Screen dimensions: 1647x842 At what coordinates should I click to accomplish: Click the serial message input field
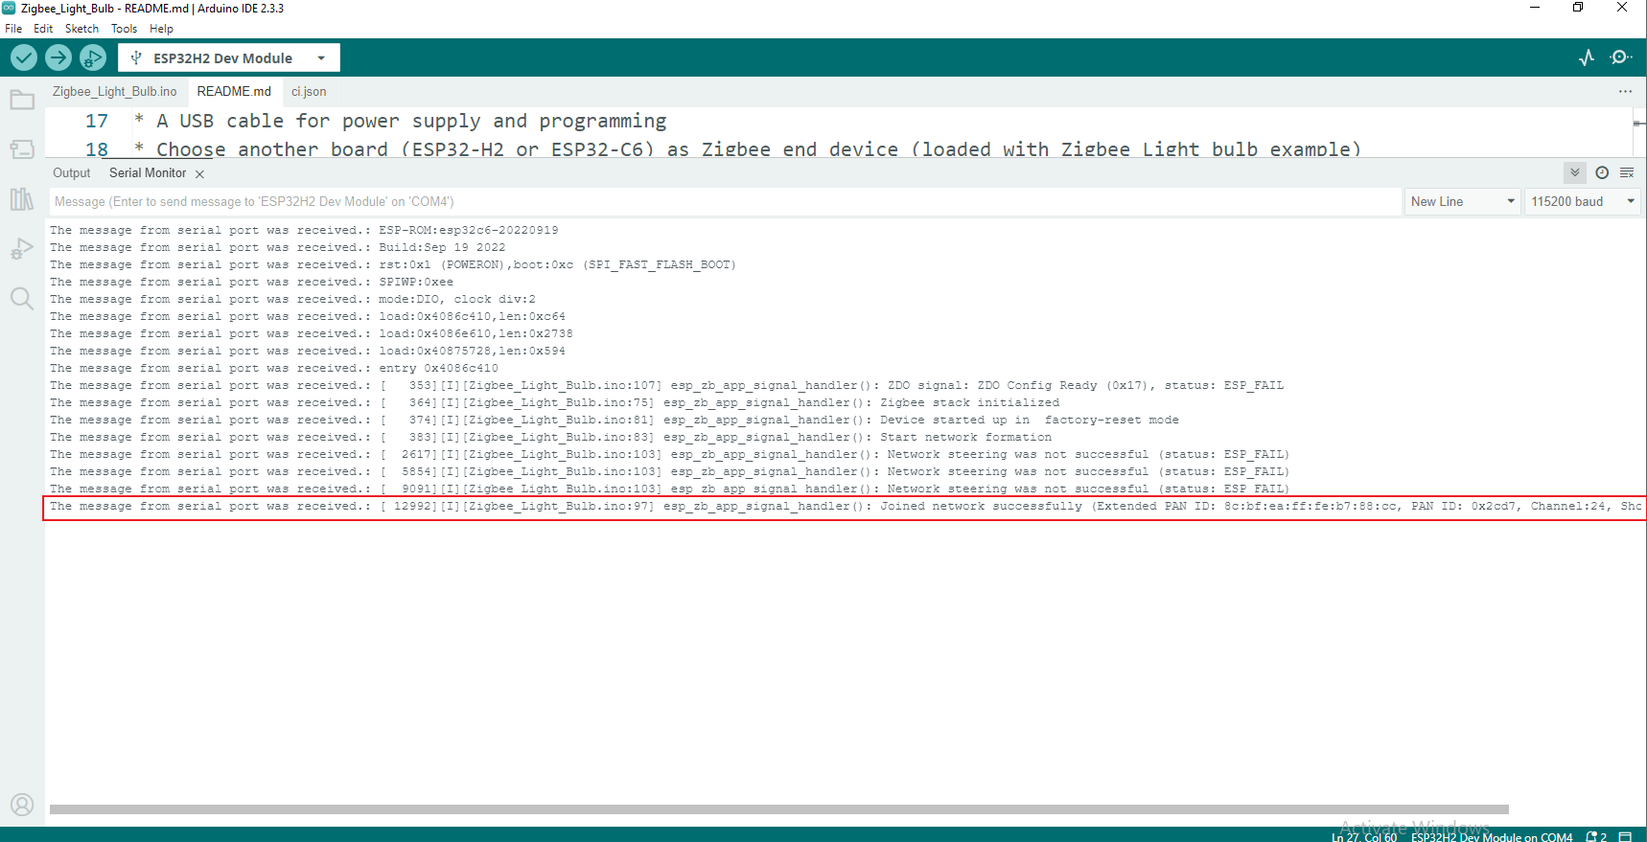[x=725, y=201]
